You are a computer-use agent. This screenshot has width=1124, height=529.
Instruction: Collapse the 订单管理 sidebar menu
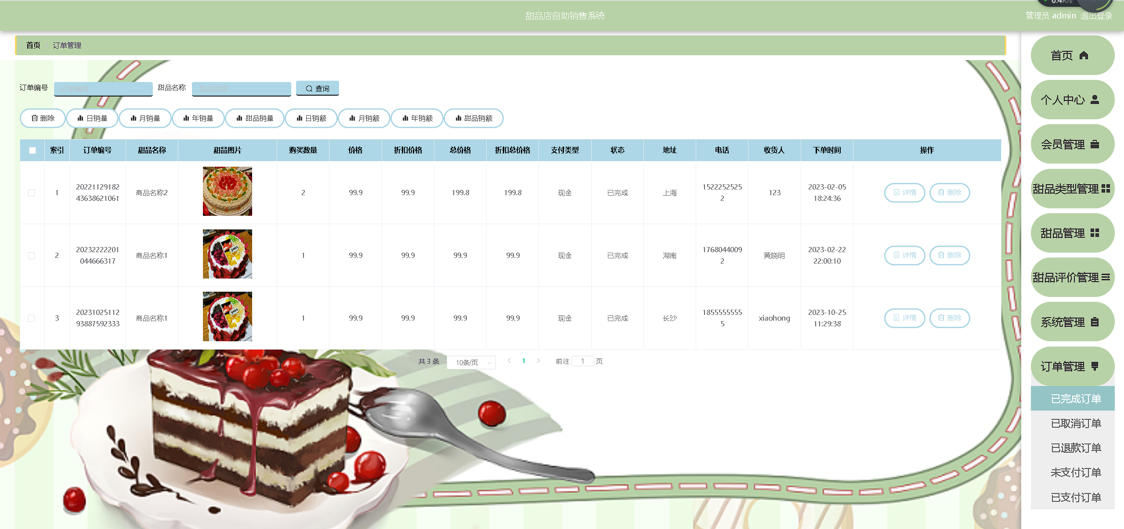coord(1072,366)
